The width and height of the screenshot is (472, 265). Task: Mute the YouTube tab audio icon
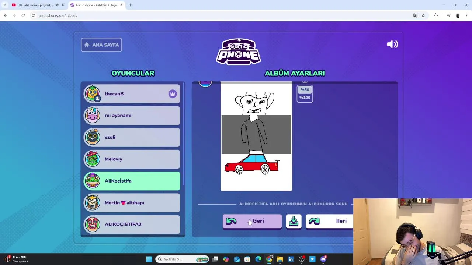click(57, 5)
